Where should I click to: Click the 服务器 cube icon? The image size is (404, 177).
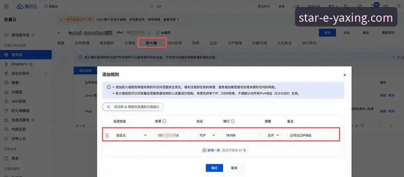pyautogui.click(x=6, y=55)
